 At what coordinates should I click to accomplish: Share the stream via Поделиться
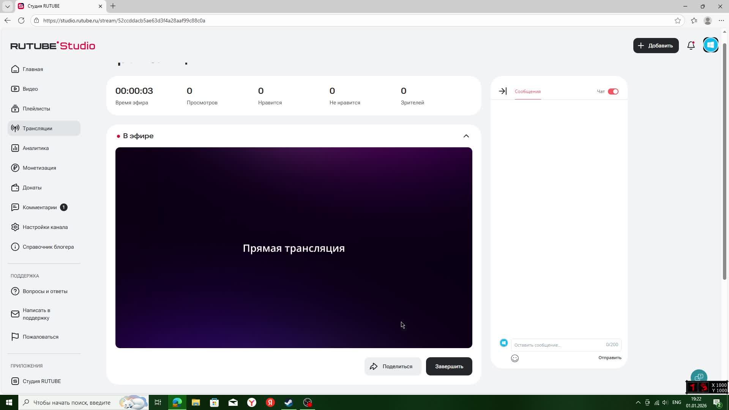tap(393, 366)
